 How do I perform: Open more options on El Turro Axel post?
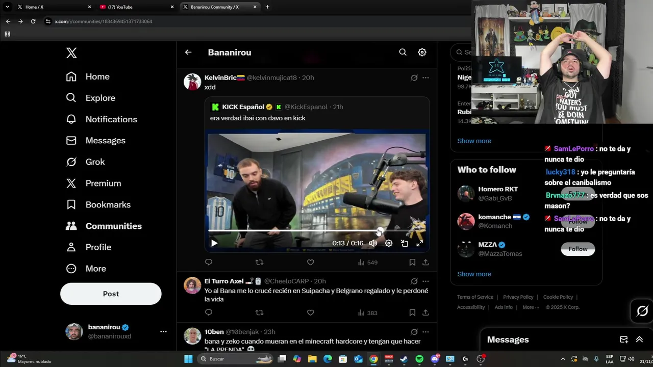(425, 281)
